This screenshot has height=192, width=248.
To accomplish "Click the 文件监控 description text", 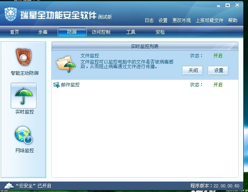I will point(127,64).
